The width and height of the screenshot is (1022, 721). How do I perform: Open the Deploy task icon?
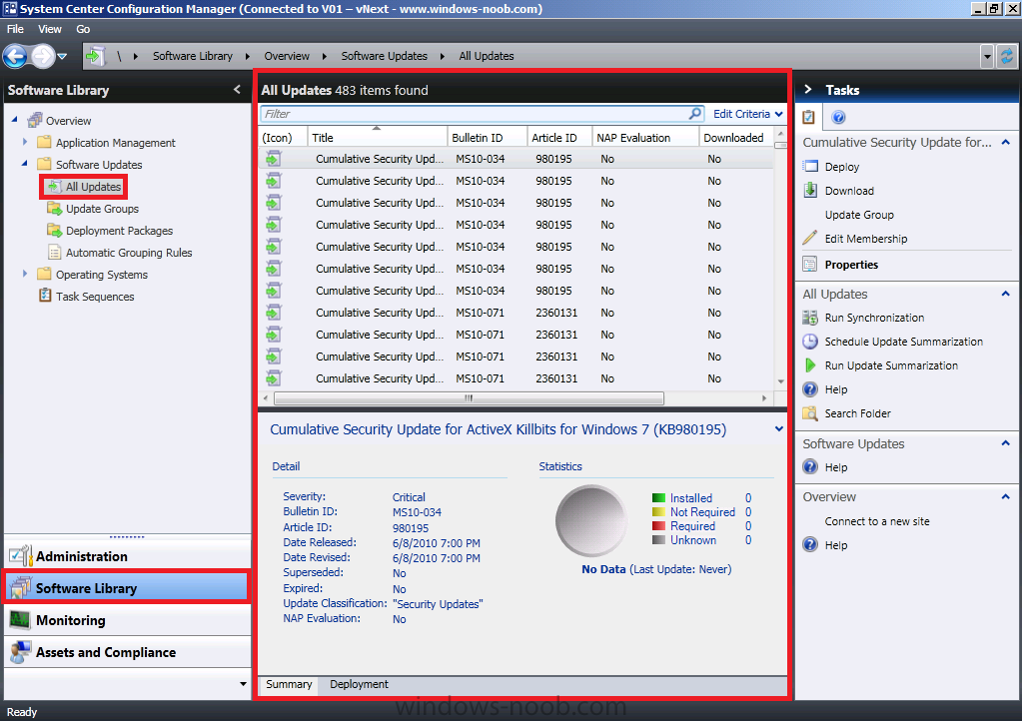(810, 167)
